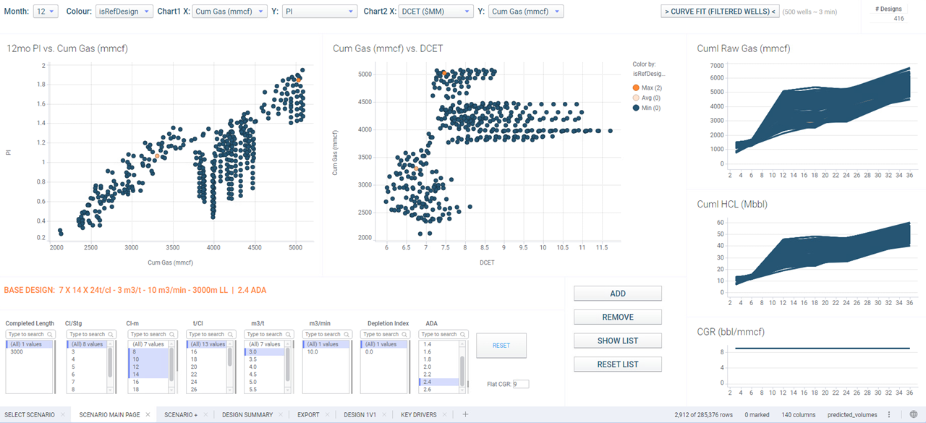Click the Flat CGR input field
Viewport: 926px width, 423px height.
(520, 384)
